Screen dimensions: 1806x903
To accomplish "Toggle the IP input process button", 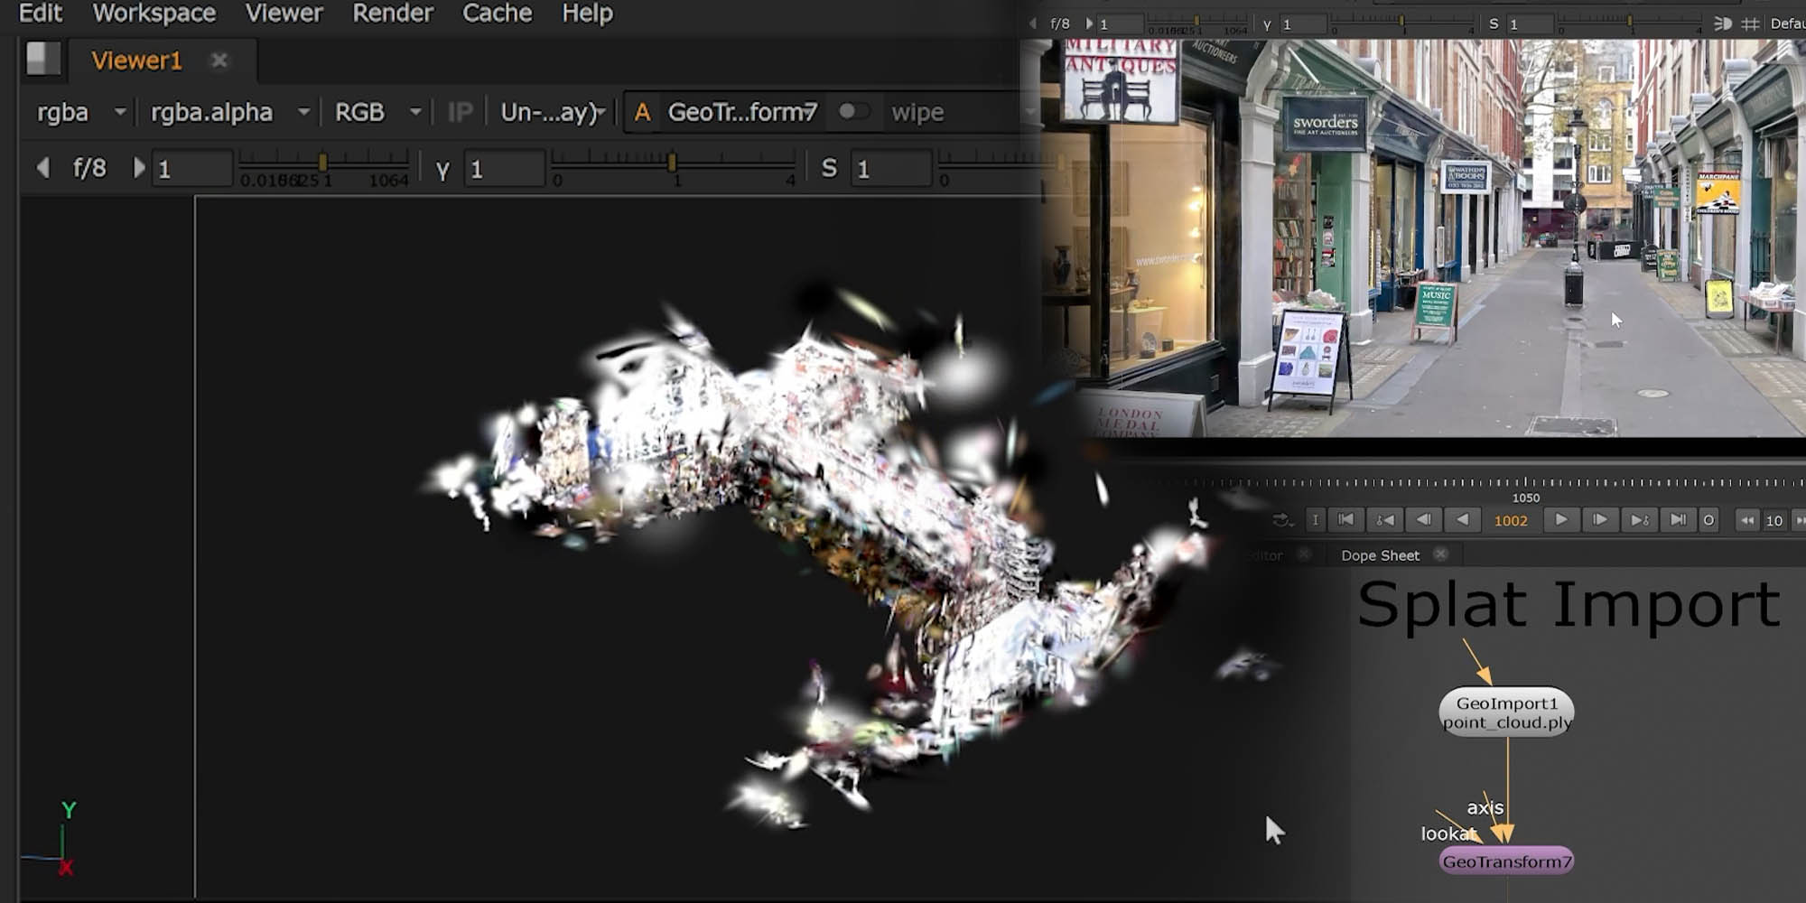I will [460, 112].
